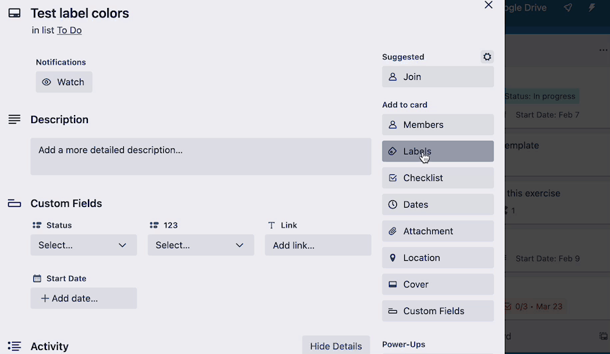Open the 123 field Select dropdown
Screen dimensions: 610x354
tap(200, 245)
